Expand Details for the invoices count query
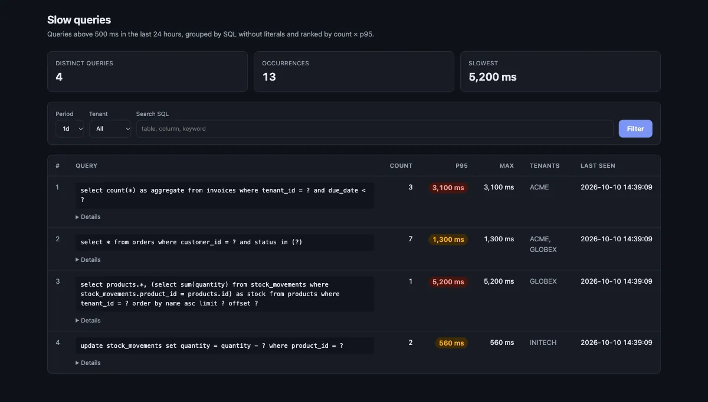The width and height of the screenshot is (708, 402). [x=88, y=217]
